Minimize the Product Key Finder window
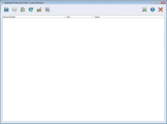167x124 pixels. [x=153, y=3]
